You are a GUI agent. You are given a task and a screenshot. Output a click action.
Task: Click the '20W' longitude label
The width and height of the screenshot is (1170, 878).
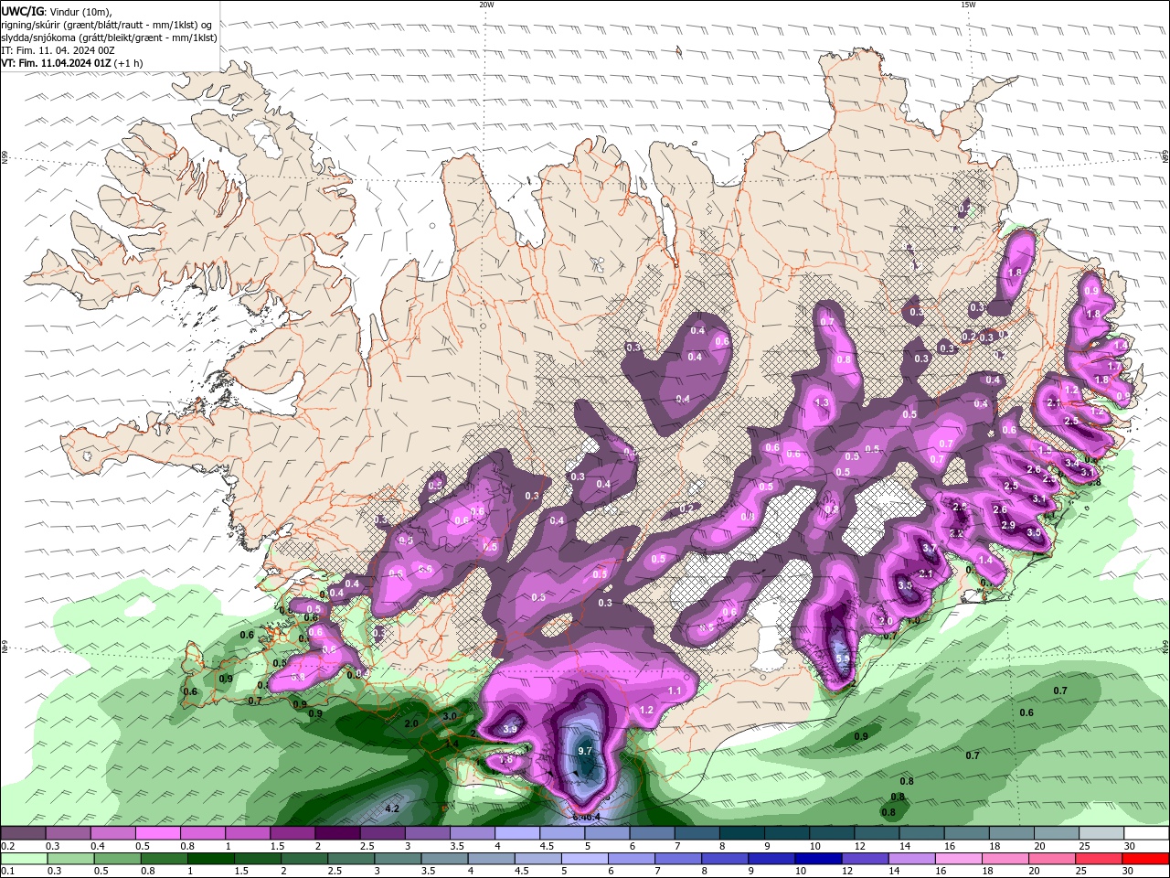point(486,5)
